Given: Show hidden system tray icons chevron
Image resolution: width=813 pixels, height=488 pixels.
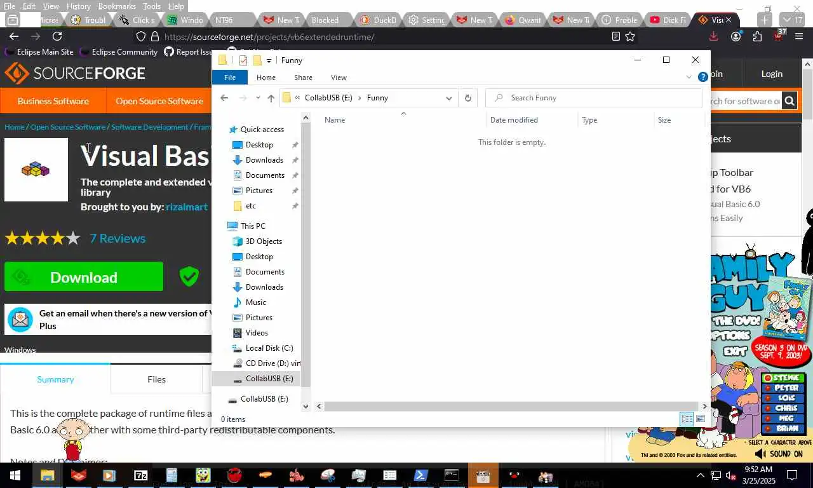Looking at the screenshot, I should [x=701, y=475].
